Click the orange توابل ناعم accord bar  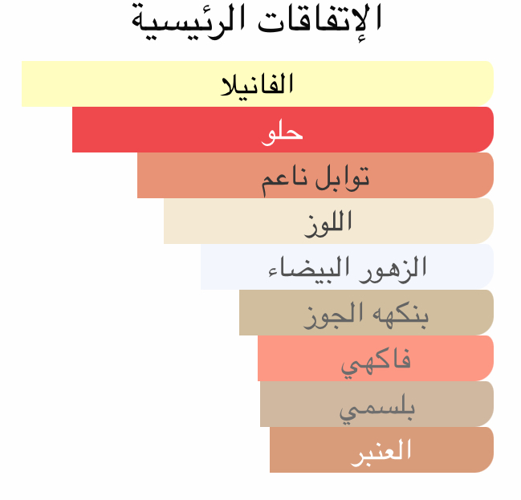(x=193, y=175)
